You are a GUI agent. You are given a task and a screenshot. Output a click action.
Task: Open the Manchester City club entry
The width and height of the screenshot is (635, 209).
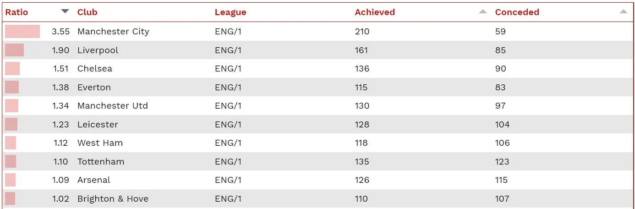(x=113, y=32)
